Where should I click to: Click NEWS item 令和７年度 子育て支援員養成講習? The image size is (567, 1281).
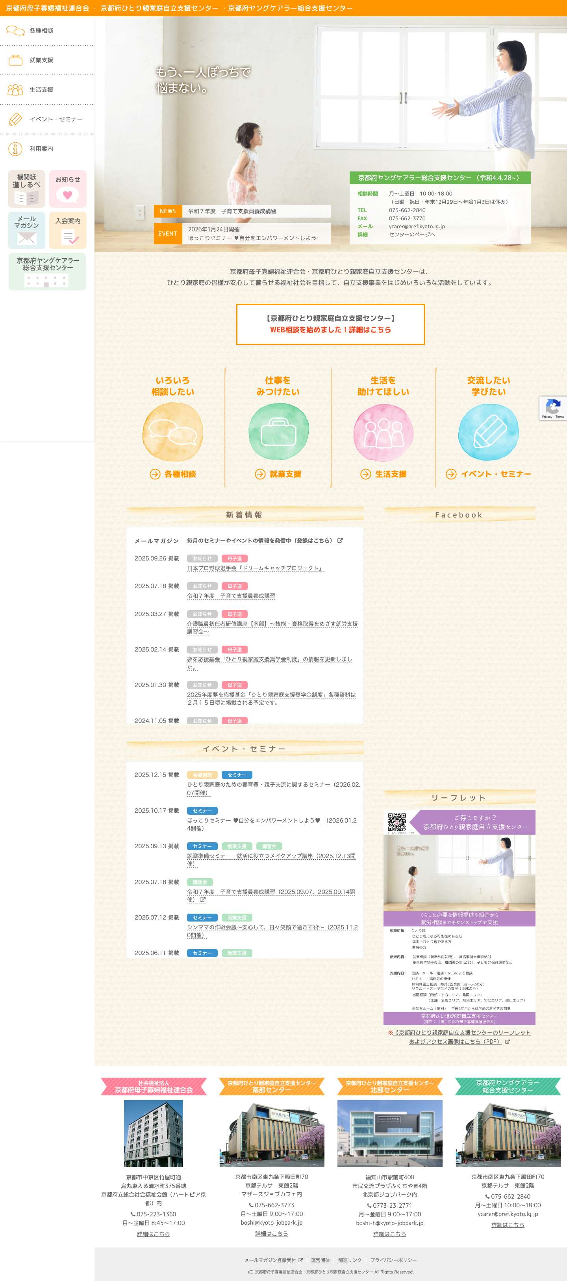tap(232, 211)
